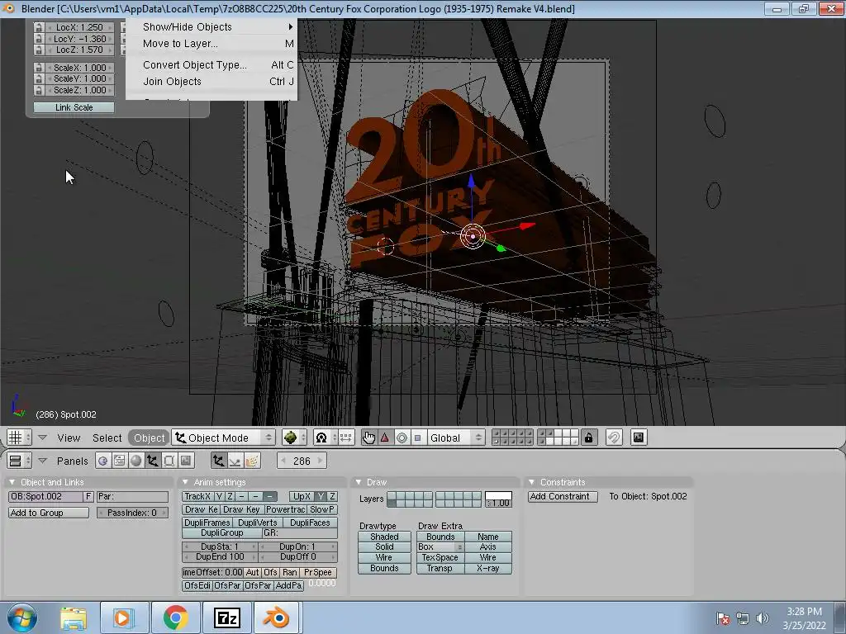Select the Particle buttons sub-context icon
846x634 pixels.
252,461
